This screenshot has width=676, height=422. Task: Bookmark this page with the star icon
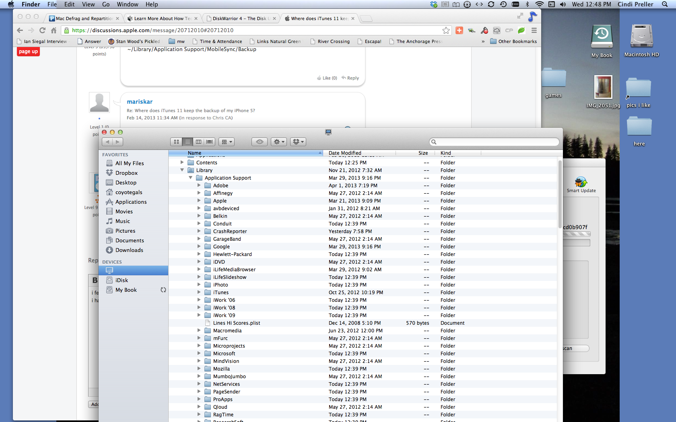pos(446,31)
